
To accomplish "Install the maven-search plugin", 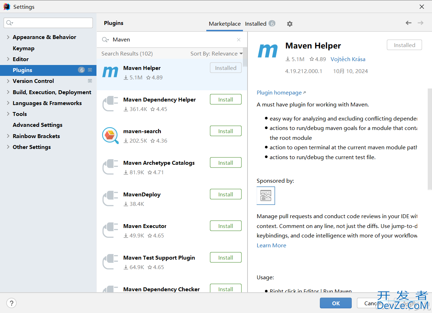I will [x=226, y=131].
